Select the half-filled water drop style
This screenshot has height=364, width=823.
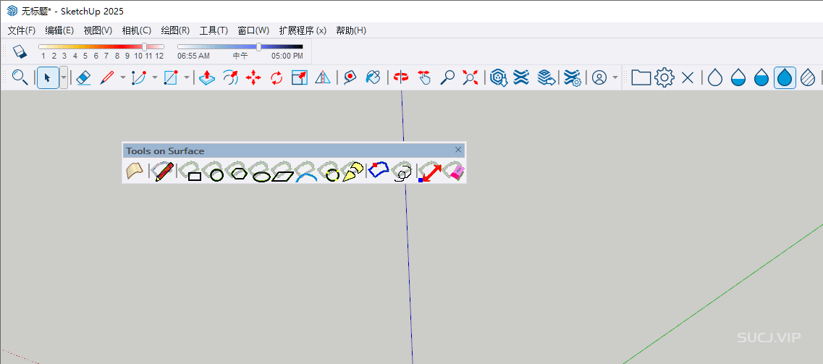pyautogui.click(x=761, y=78)
